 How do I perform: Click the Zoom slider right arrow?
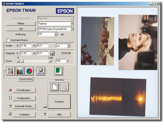tap(50, 61)
